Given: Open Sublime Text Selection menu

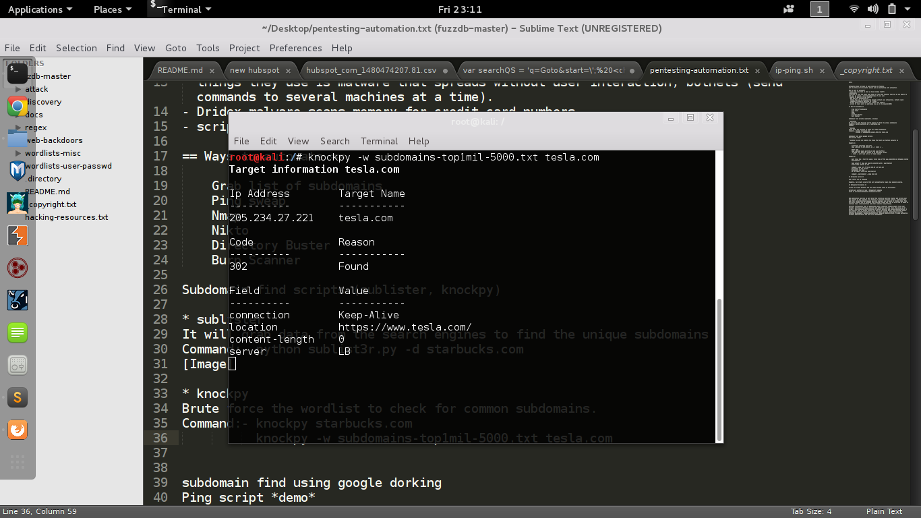Looking at the screenshot, I should point(76,48).
